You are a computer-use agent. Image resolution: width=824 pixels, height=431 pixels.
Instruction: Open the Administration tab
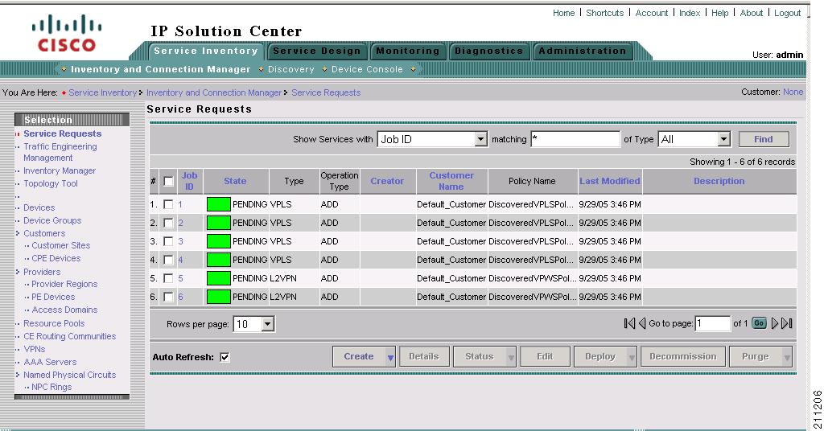[x=583, y=51]
